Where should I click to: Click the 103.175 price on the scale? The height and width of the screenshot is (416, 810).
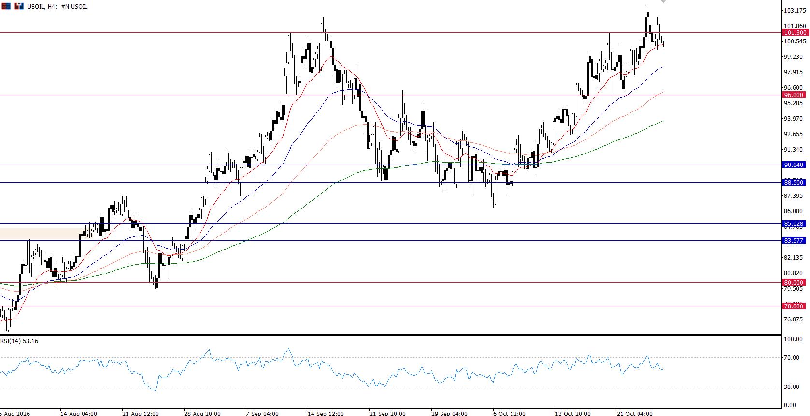pyautogui.click(x=795, y=11)
